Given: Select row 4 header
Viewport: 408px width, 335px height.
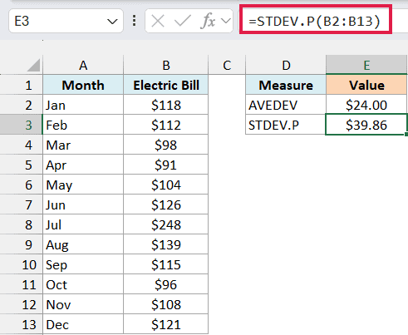Looking at the screenshot, I should pyautogui.click(x=22, y=145).
